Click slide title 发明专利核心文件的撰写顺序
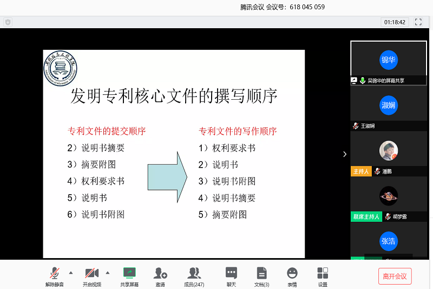Screen dimensions: 433x289 174,96
